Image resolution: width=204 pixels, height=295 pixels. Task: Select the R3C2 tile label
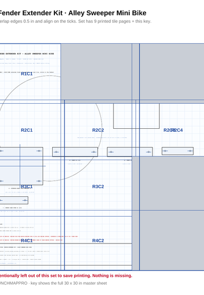point(98,187)
